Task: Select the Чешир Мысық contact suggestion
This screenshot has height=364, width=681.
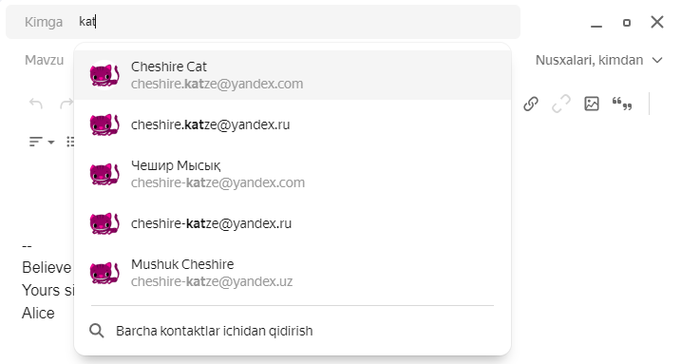Action: pyautogui.click(x=293, y=174)
